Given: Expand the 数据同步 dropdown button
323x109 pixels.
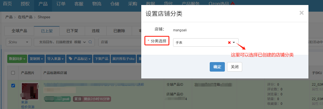Looking at the screenshot, I should (17, 59).
